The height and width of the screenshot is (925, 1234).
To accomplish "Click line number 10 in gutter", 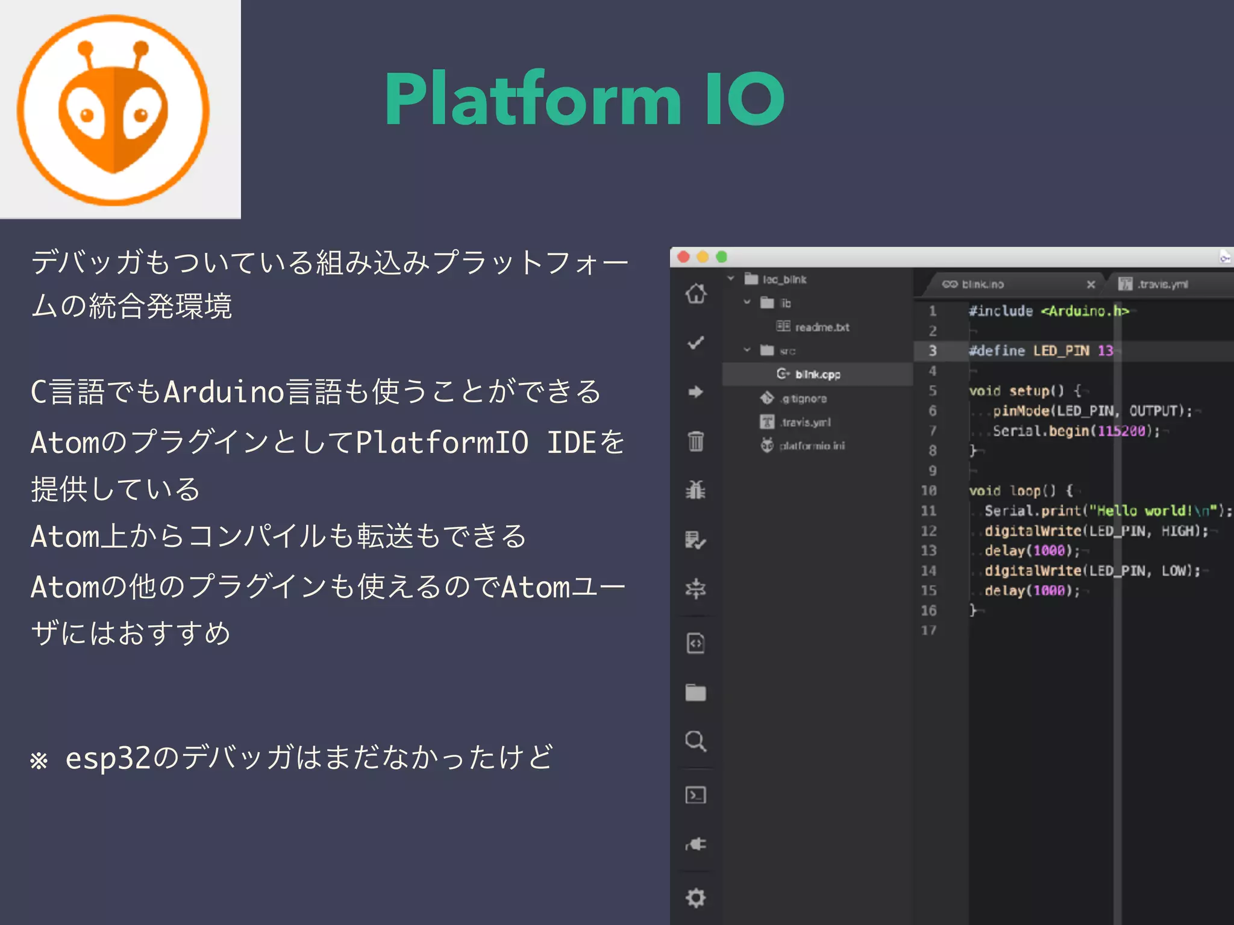I will (x=929, y=490).
